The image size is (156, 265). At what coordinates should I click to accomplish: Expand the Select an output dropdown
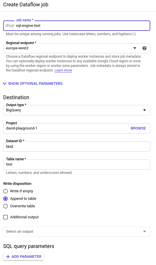[77, 232]
